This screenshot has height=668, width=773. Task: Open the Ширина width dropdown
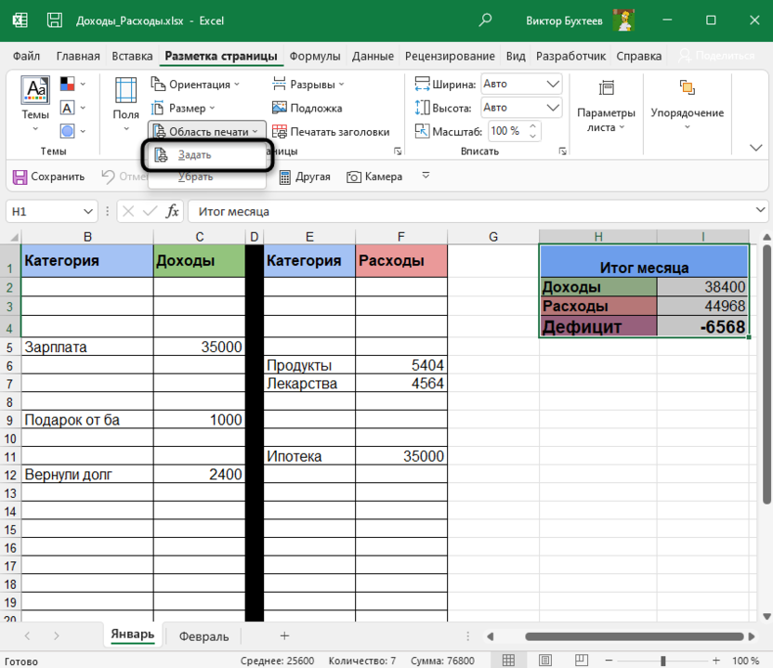pos(553,84)
